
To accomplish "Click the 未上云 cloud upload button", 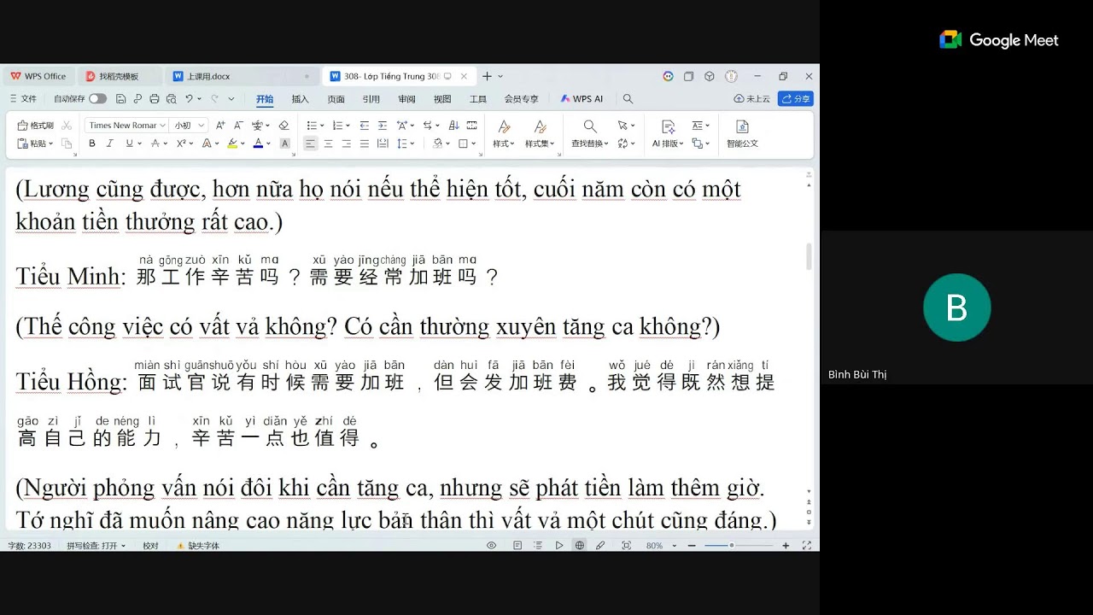I will [x=751, y=99].
